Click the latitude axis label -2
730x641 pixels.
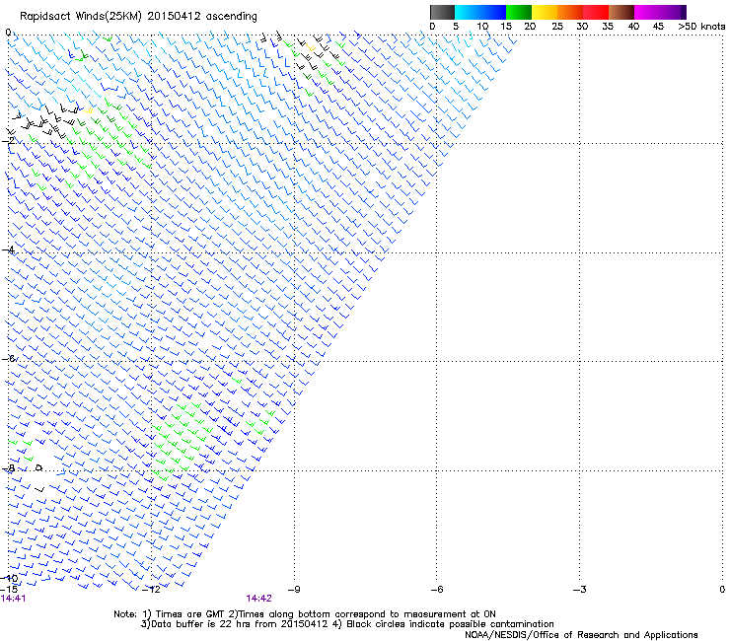(8, 140)
